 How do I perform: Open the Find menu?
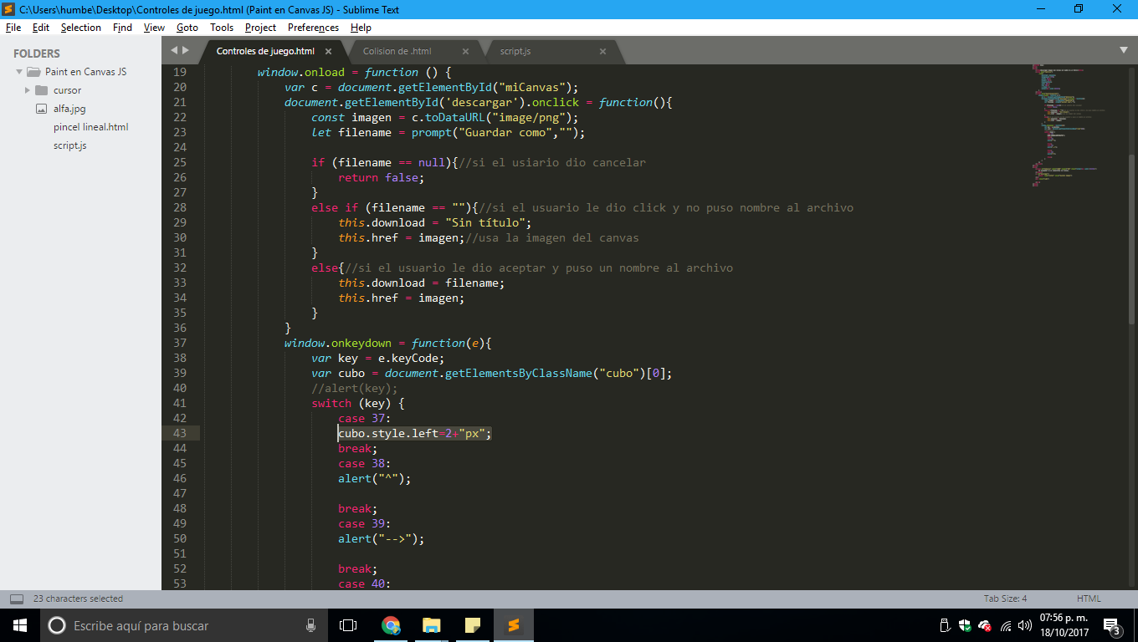coord(122,28)
